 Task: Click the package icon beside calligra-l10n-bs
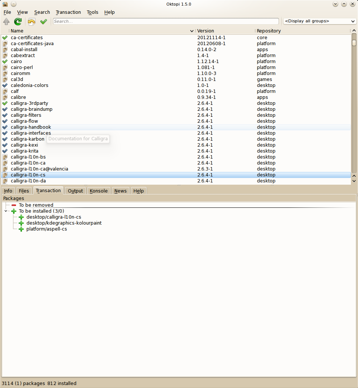(5, 157)
